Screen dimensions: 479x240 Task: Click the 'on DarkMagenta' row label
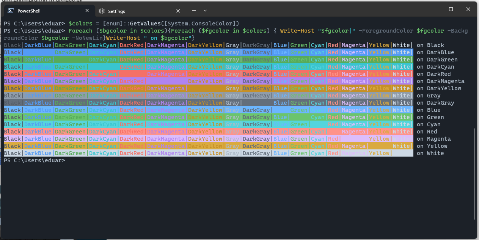click(x=440, y=81)
